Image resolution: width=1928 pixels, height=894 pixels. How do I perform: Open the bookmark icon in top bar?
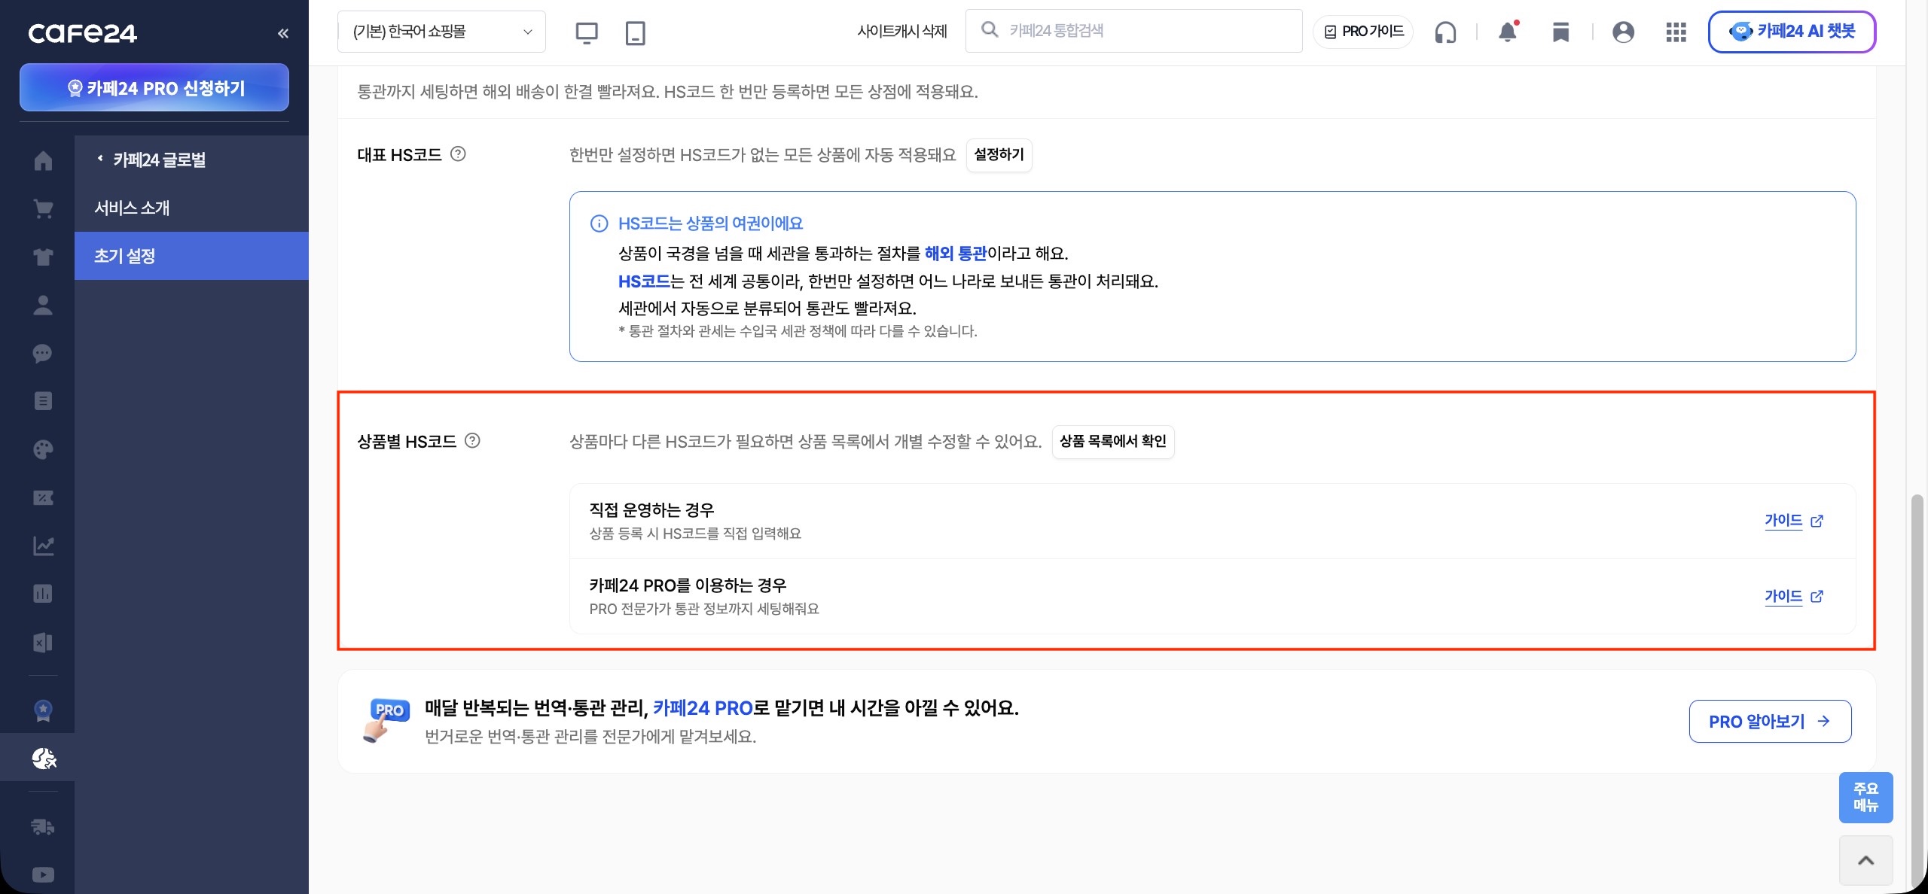pos(1561,32)
